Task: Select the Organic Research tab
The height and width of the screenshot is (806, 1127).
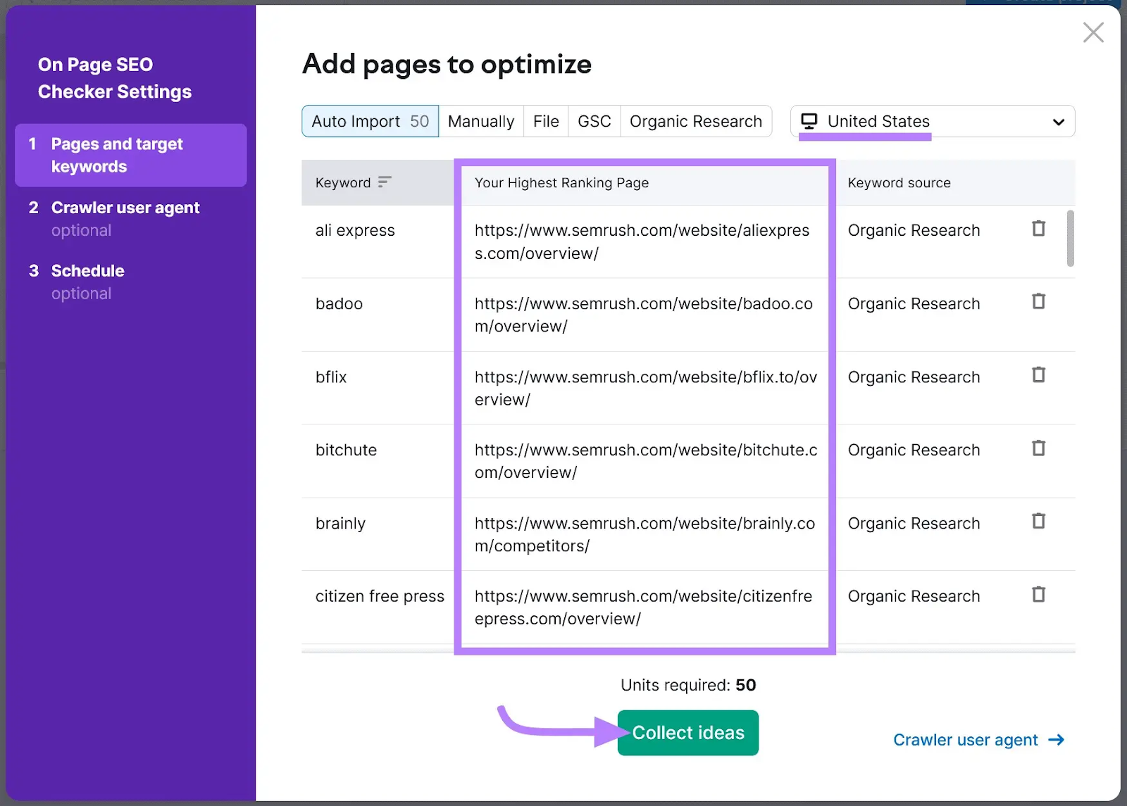Action: click(696, 120)
